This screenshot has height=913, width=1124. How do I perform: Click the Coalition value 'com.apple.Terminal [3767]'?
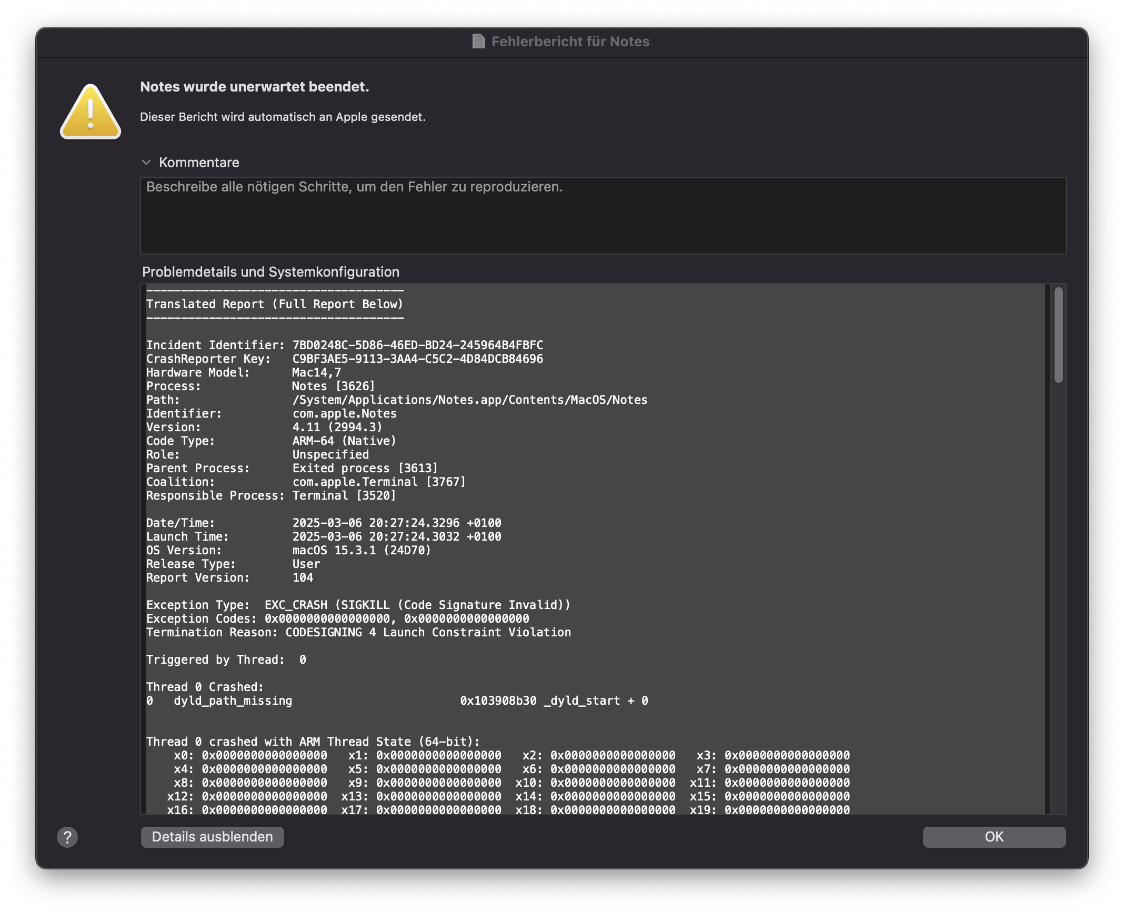tap(379, 482)
